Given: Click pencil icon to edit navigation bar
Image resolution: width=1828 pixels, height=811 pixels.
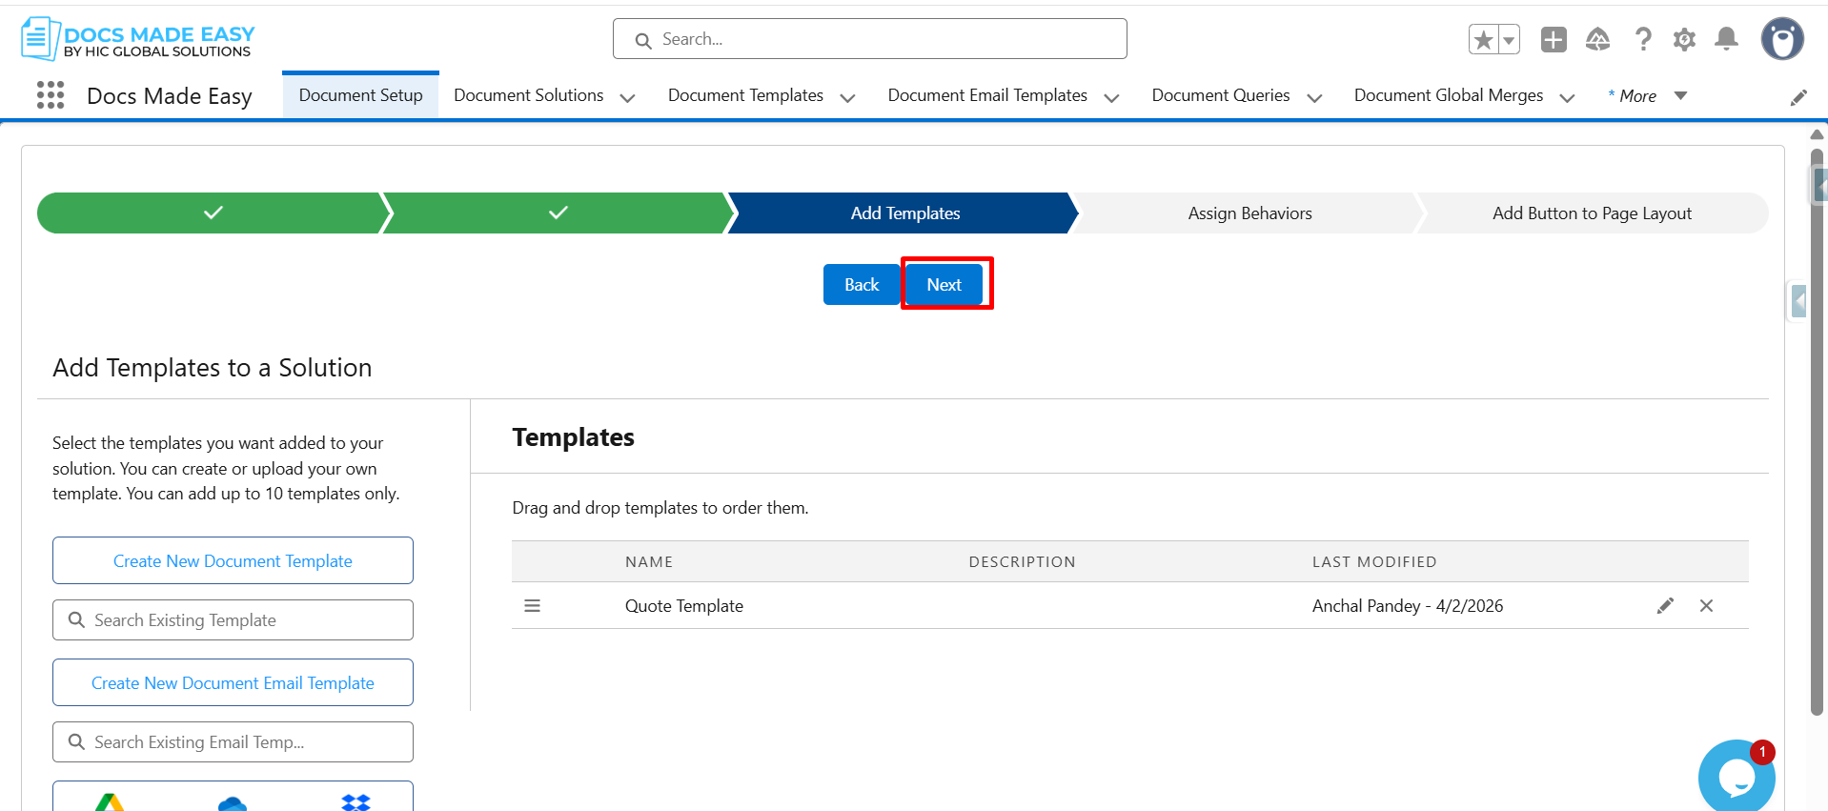Looking at the screenshot, I should point(1798,97).
